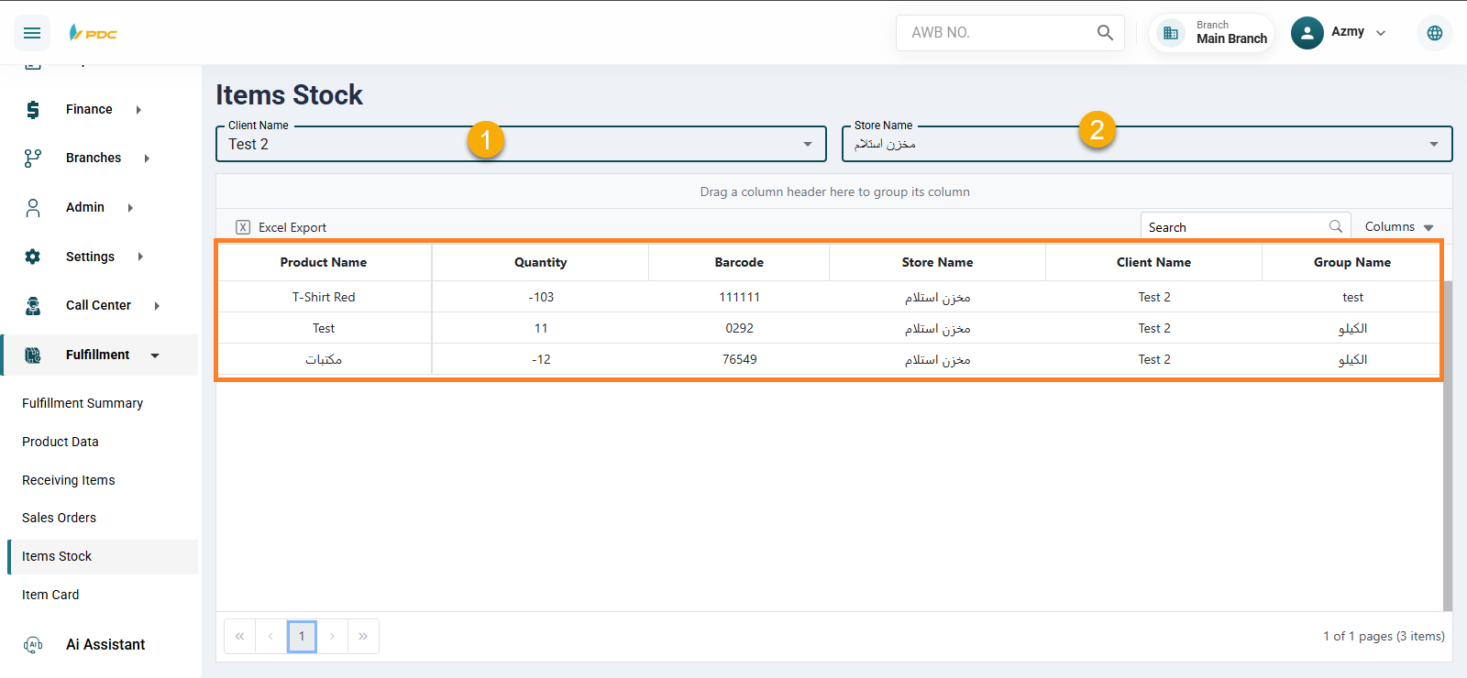Open Product Data page

click(61, 442)
